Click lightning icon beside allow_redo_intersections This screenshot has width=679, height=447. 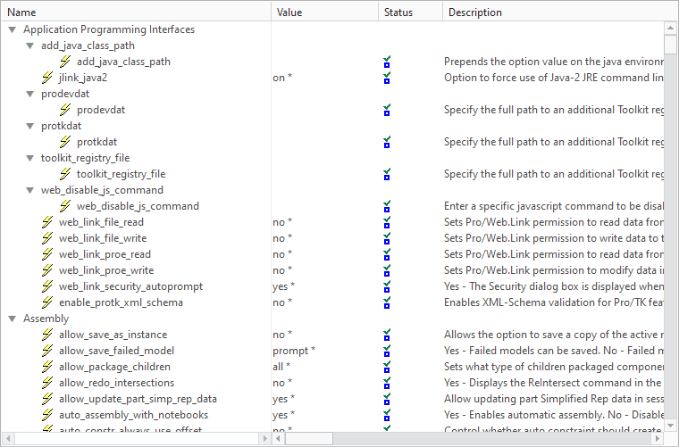47,383
